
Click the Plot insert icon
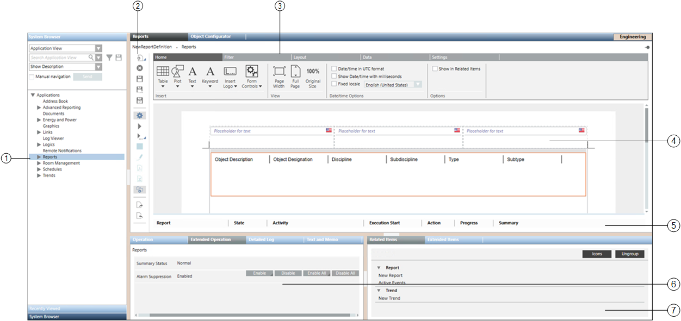[177, 72]
